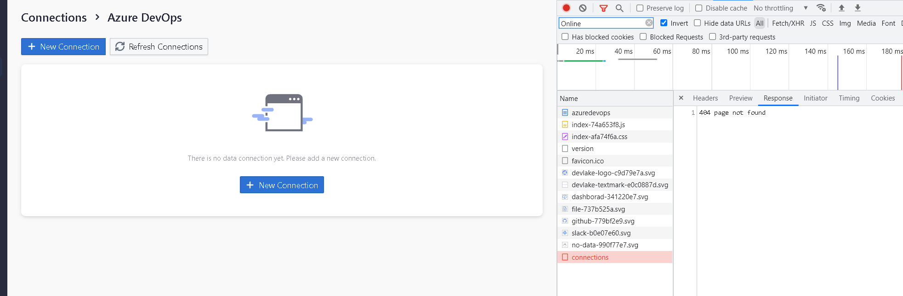The width and height of the screenshot is (903, 296).
Task: Filter requests by JS
Action: pos(812,23)
